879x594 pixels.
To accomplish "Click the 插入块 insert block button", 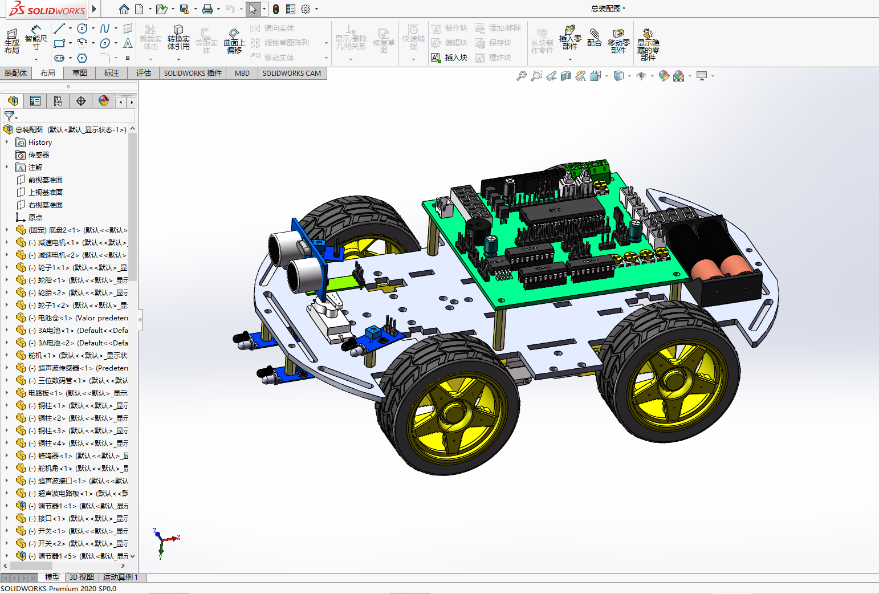I will click(449, 58).
